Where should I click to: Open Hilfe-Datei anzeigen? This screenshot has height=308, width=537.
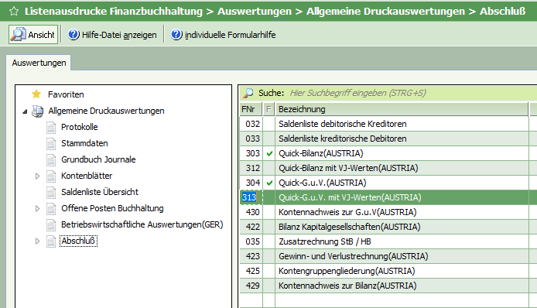click(x=112, y=35)
